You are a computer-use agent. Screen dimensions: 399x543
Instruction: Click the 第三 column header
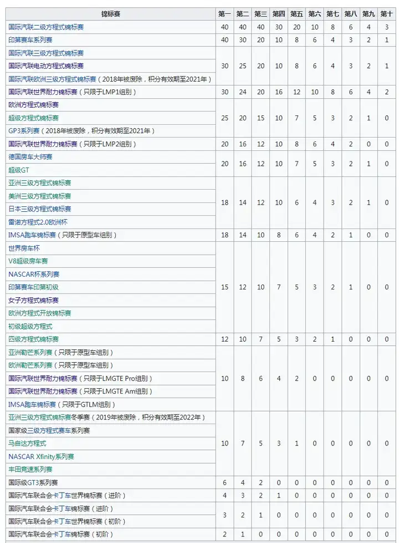click(x=260, y=14)
